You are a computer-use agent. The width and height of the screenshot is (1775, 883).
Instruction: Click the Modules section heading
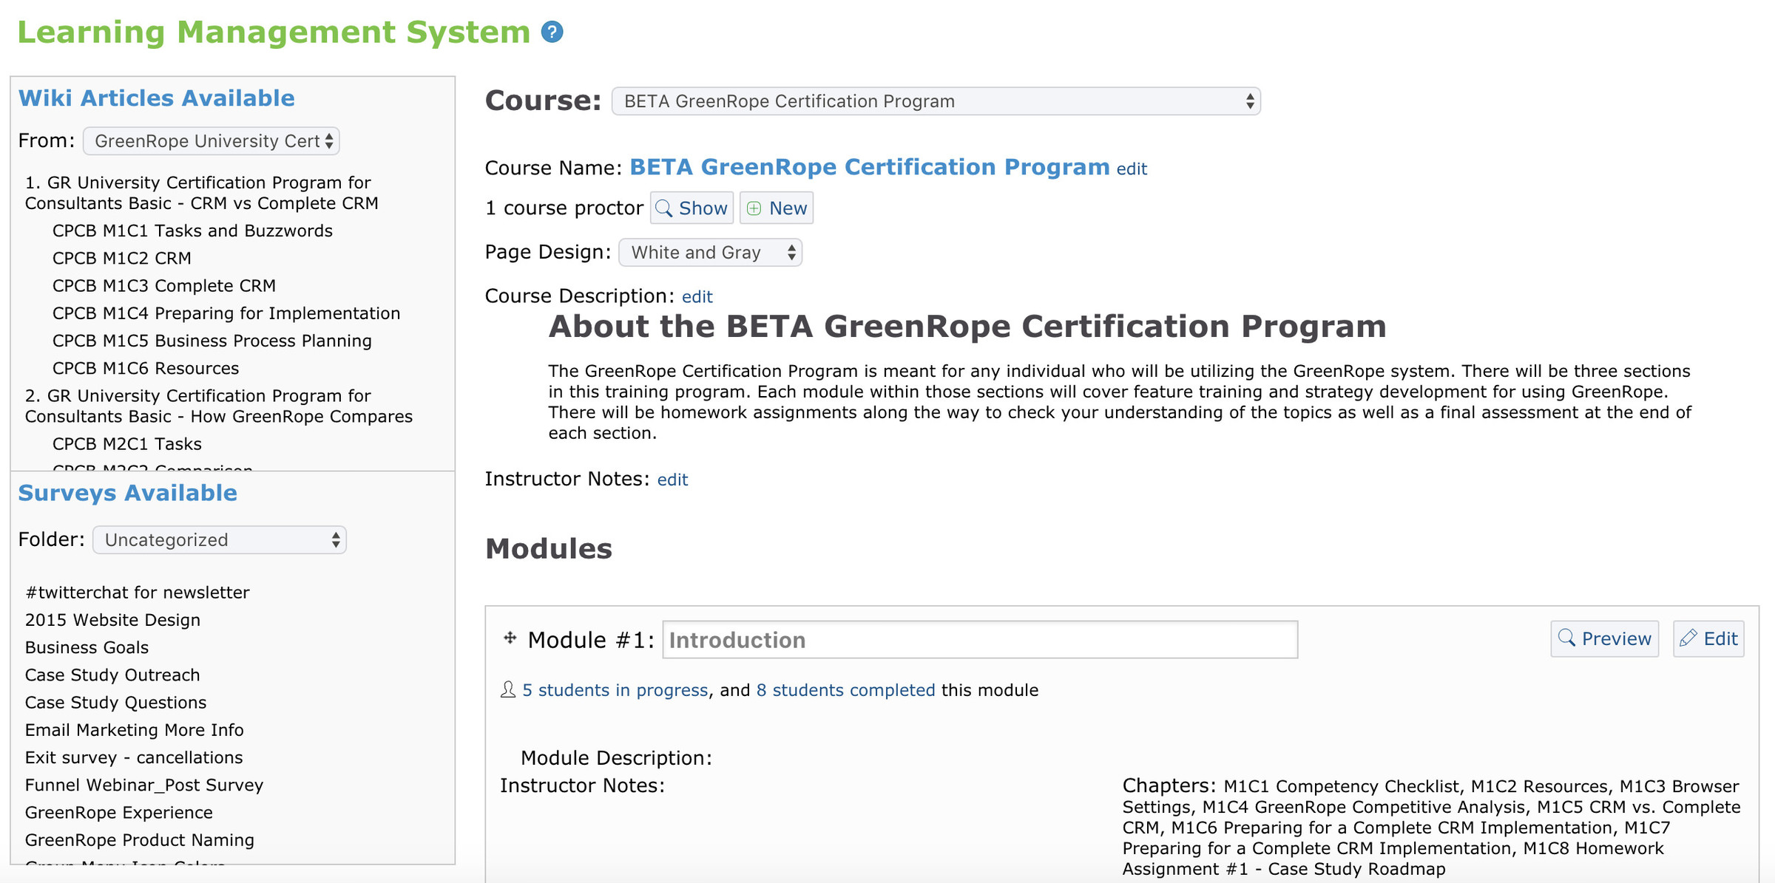548,549
